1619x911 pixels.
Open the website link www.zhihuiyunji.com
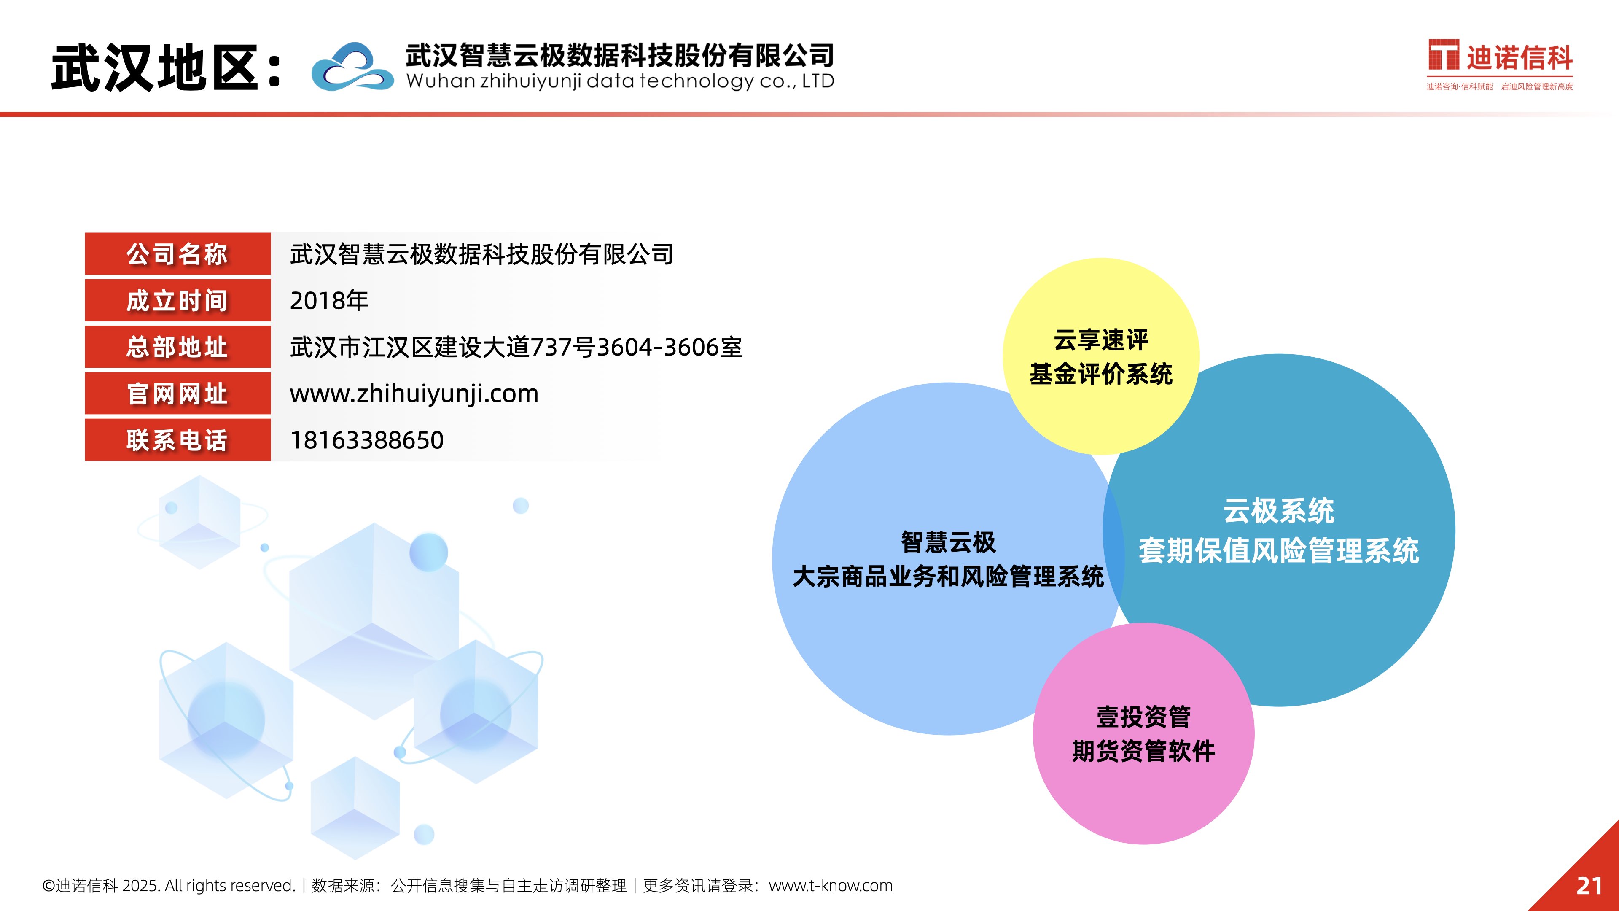(x=414, y=394)
